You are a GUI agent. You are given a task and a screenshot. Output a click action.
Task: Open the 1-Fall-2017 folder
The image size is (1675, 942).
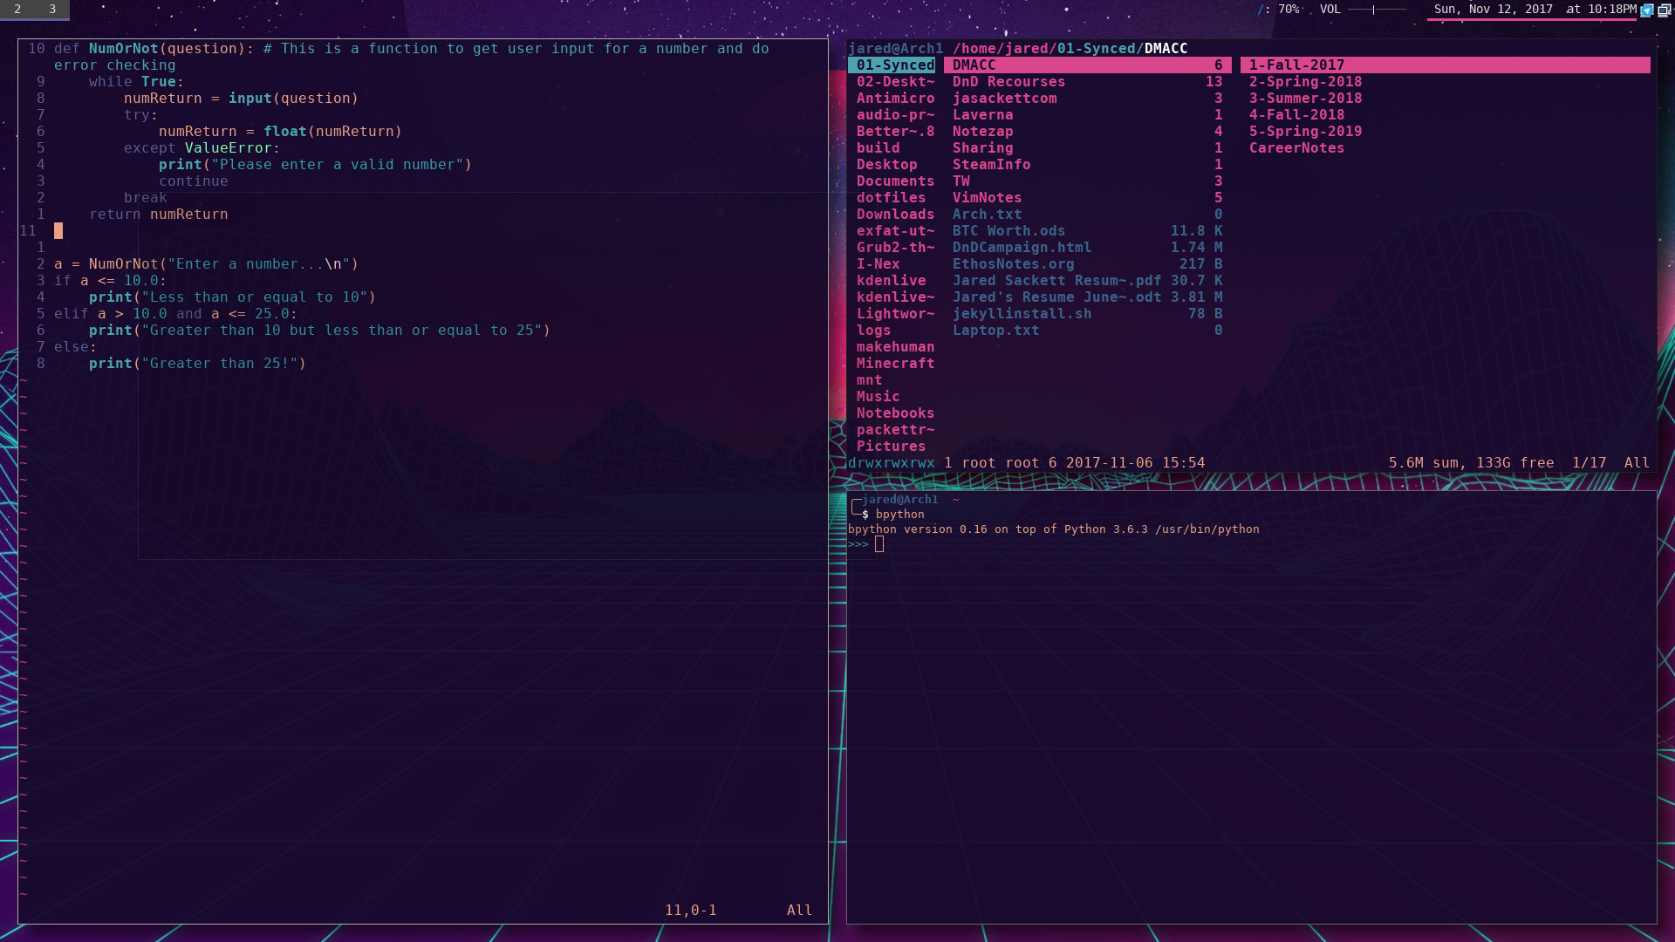pyautogui.click(x=1296, y=65)
